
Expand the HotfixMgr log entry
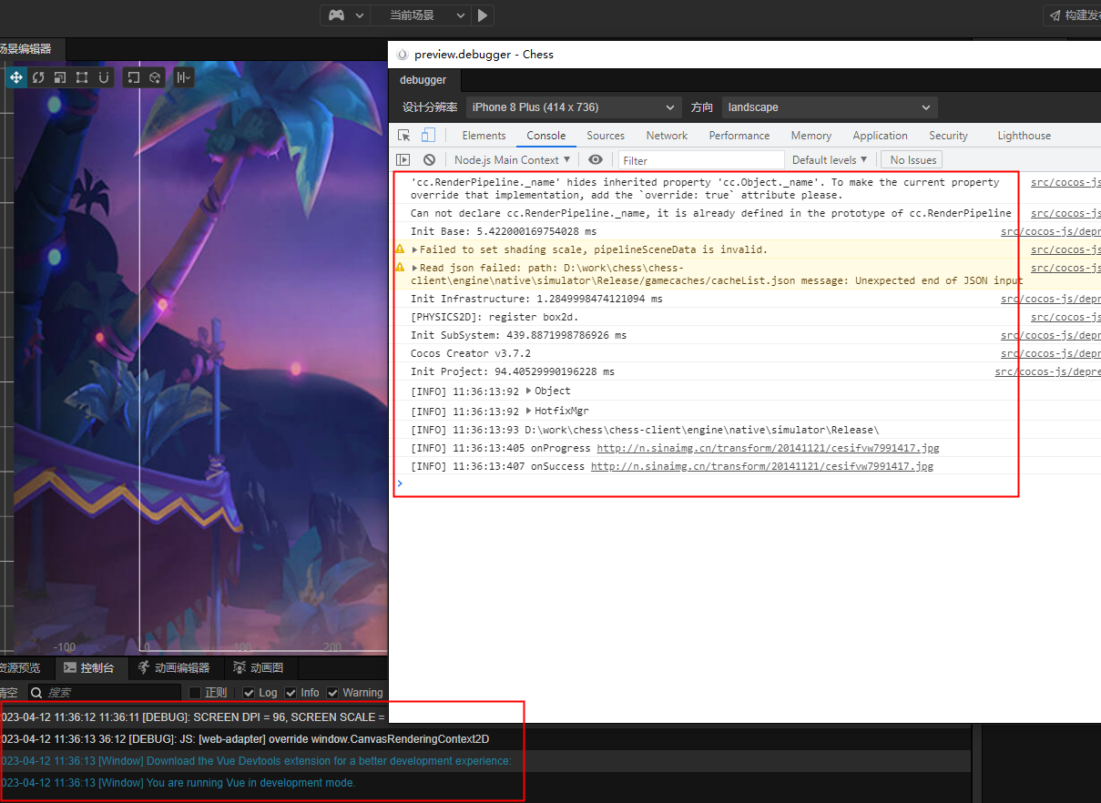coord(530,411)
